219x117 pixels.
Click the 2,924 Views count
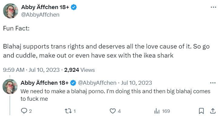80,70
